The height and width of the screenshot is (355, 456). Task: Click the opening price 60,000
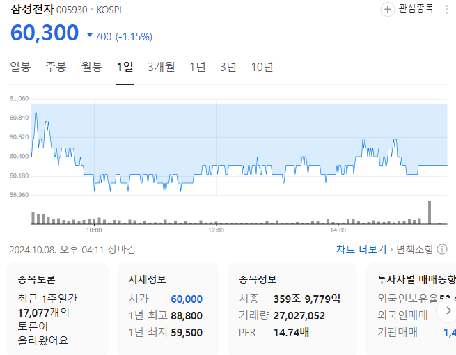(x=187, y=299)
